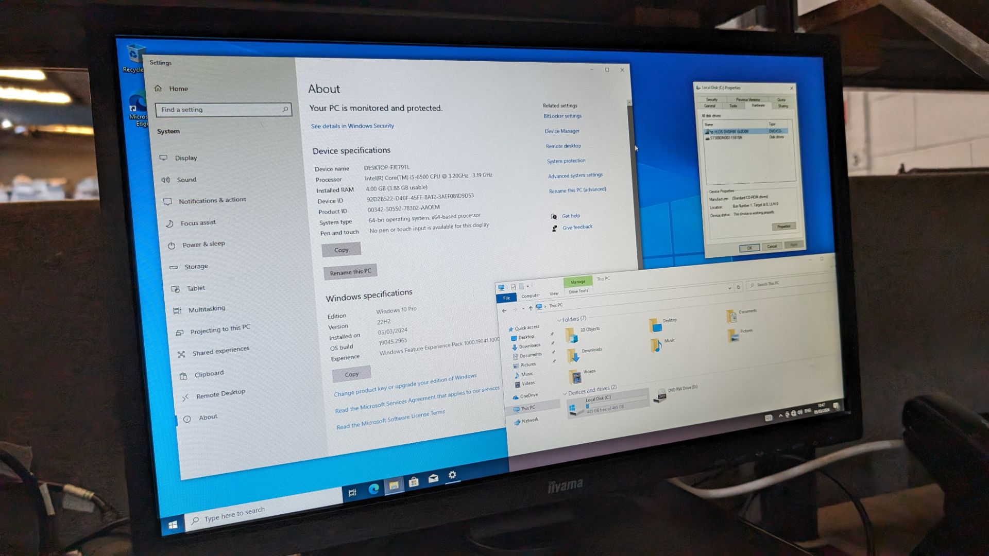The height and width of the screenshot is (556, 989).
Task: Select the Sound settings option
Action: [x=187, y=179]
